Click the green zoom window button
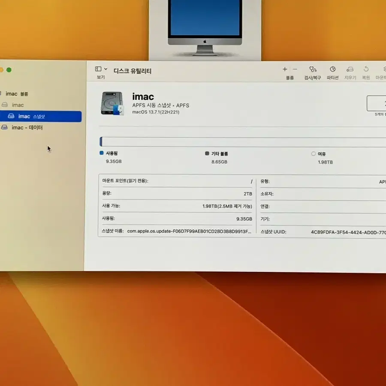The width and height of the screenshot is (386, 386). (x=9, y=70)
